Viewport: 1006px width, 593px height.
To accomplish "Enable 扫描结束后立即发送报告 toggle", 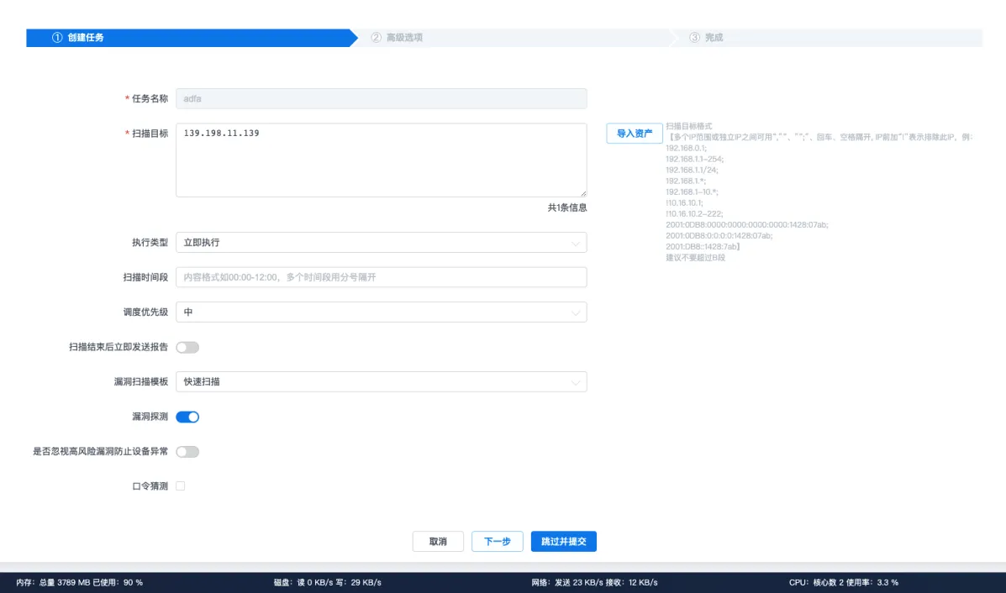I will point(187,347).
